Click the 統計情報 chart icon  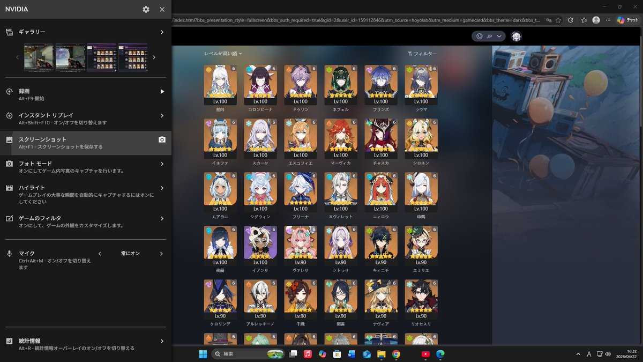[9, 341]
